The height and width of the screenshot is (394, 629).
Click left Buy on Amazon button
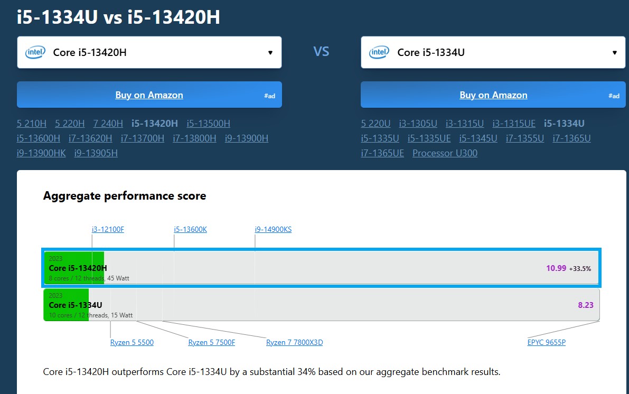pos(149,95)
